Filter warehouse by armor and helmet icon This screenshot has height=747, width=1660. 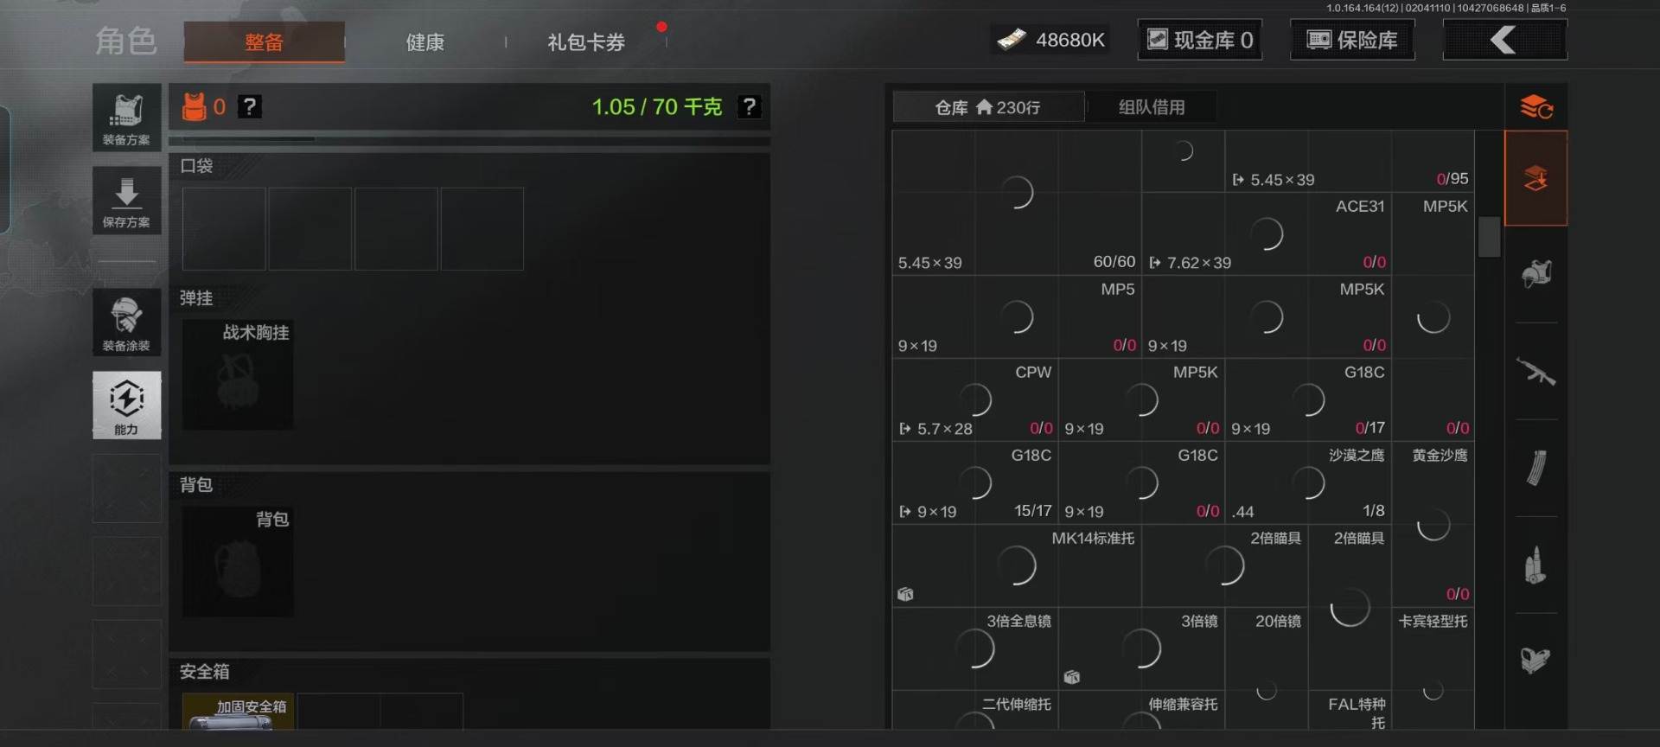[x=1535, y=275]
